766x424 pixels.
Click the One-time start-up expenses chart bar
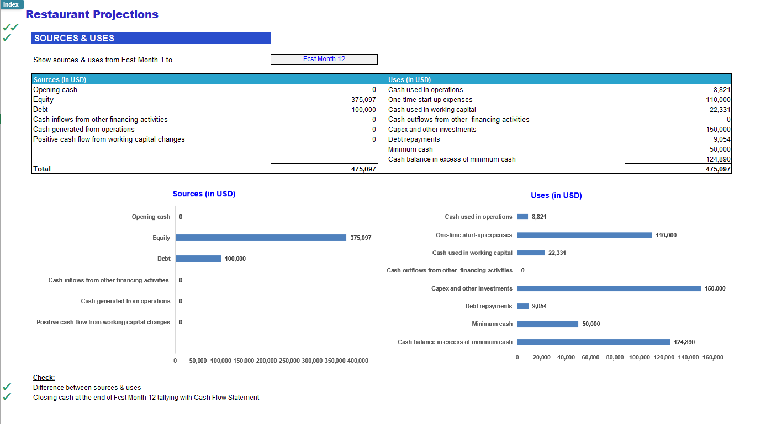[x=584, y=235]
